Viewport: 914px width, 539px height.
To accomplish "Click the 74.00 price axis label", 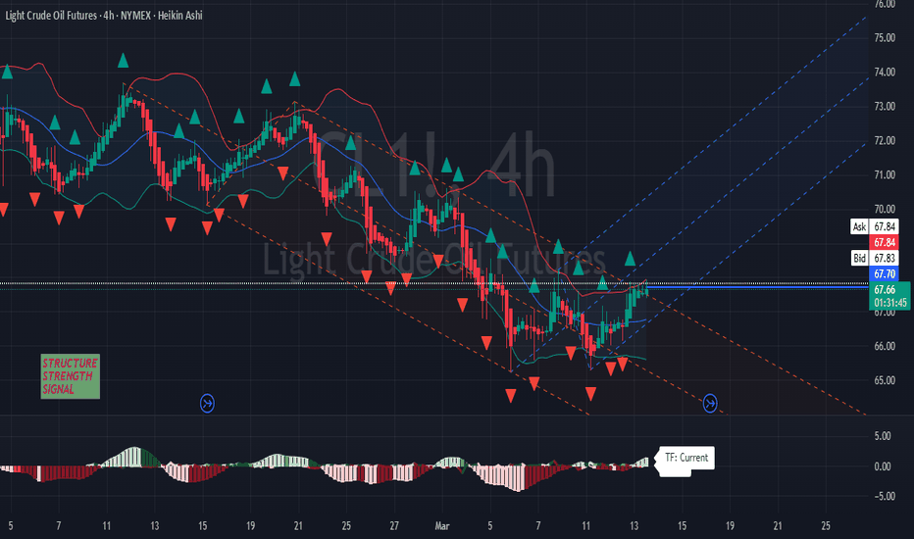I will tap(885, 73).
